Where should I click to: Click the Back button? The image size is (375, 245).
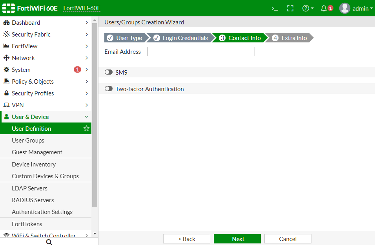tap(187, 239)
